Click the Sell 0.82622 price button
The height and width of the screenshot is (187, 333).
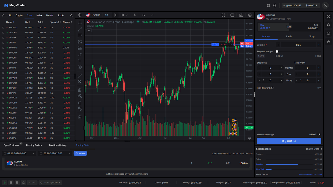pos(306,27)
